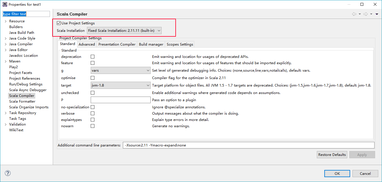This screenshot has height=182, width=382.
Task: Toggle Use Project Settings checkbox
Action: tap(59, 23)
